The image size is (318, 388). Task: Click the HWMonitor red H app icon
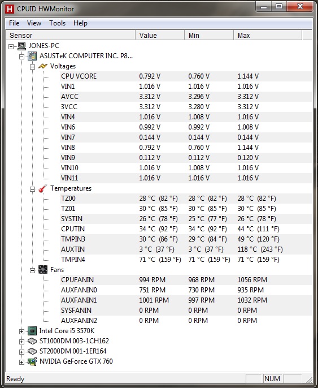coord(10,9)
